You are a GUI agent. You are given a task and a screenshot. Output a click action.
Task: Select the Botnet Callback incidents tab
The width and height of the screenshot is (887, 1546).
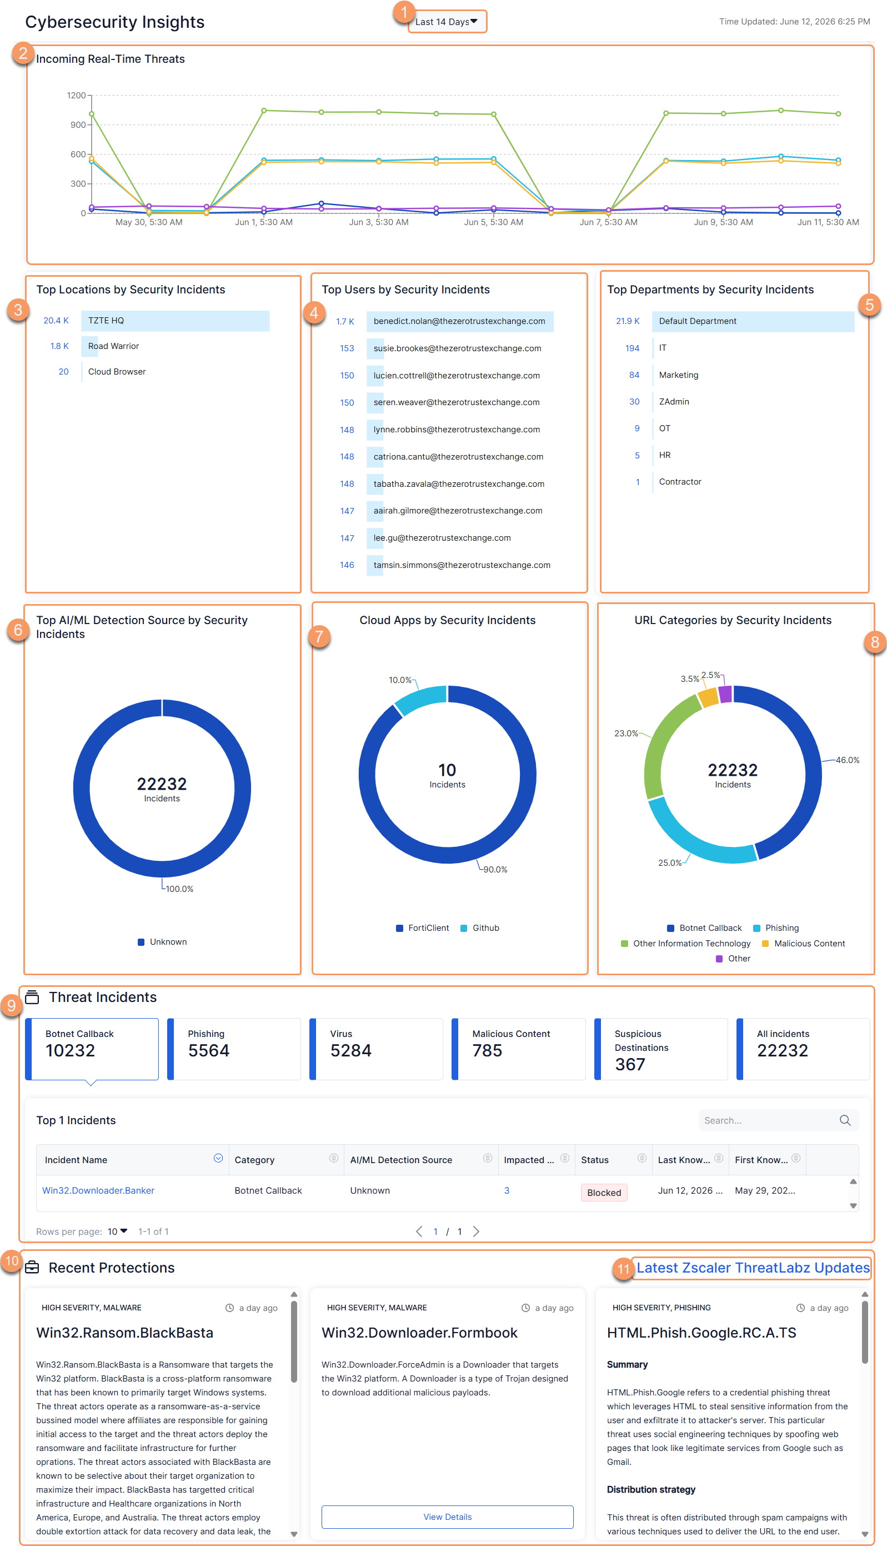coord(92,1049)
